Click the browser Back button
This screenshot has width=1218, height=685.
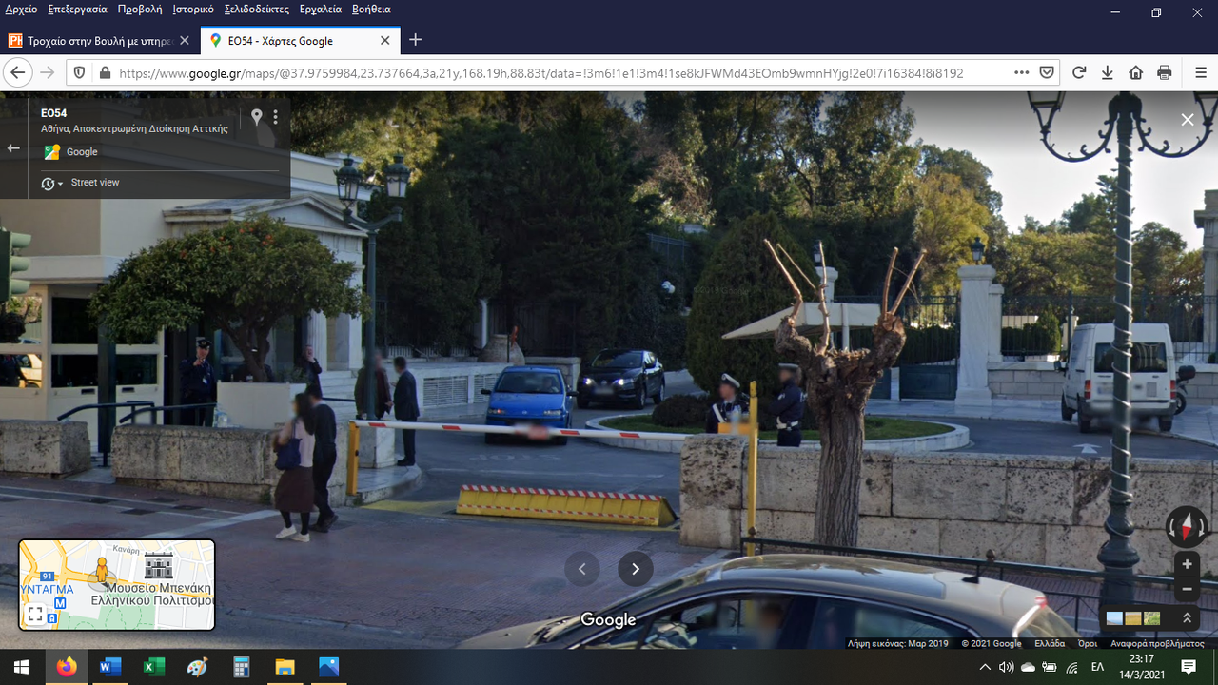(x=18, y=73)
